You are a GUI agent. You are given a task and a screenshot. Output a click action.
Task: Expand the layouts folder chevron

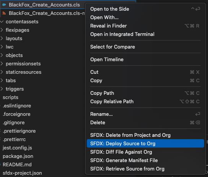click(2, 39)
